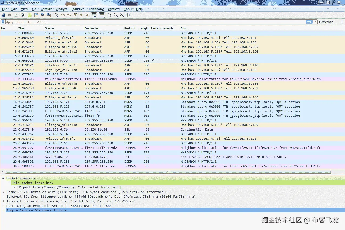Open the recent display filters dropdown
The width and height of the screenshot is (345, 230).
tap(315, 22)
